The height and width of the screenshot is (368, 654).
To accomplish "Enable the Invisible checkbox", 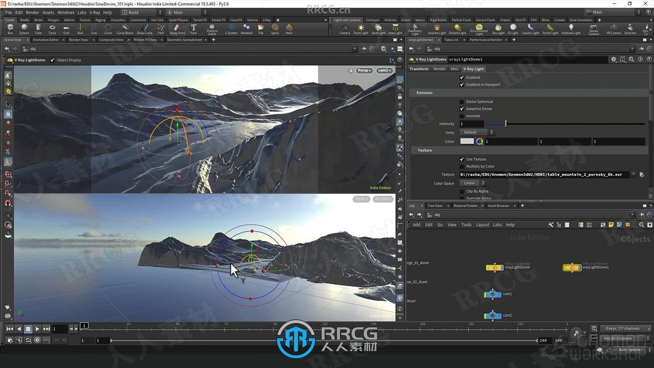I will [x=462, y=116].
